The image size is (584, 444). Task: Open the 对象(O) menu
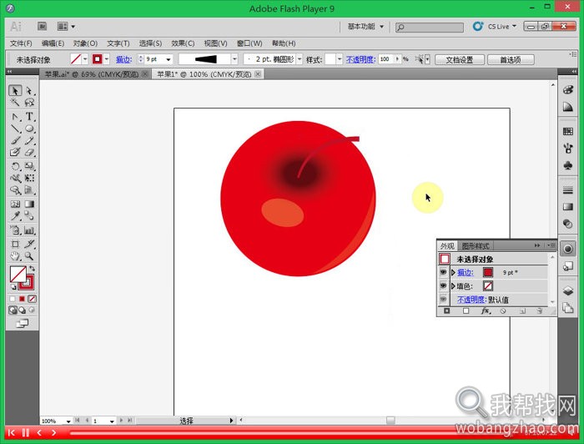[85, 43]
